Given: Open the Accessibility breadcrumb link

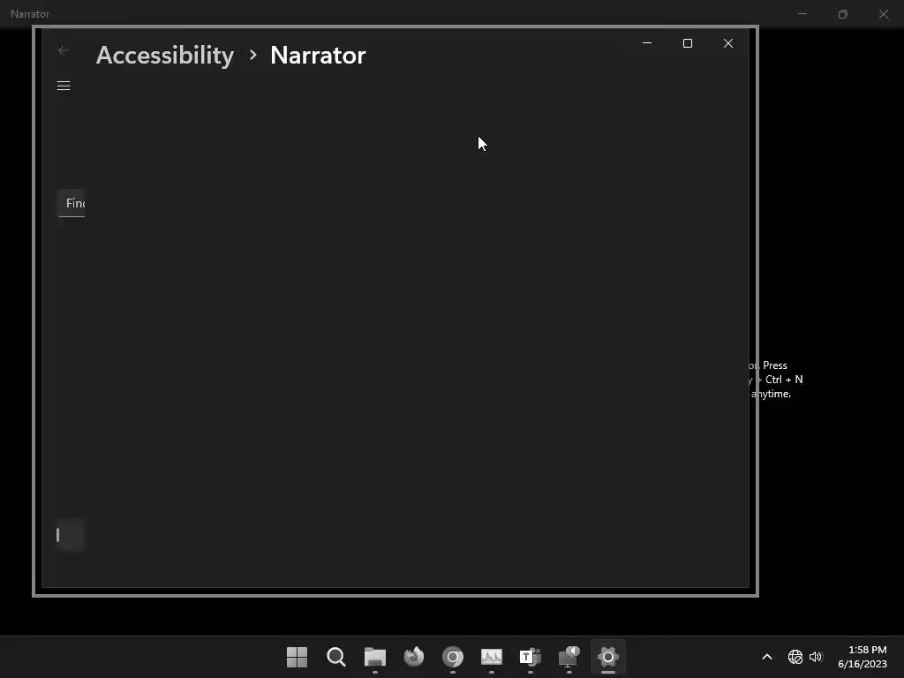Looking at the screenshot, I should (165, 56).
